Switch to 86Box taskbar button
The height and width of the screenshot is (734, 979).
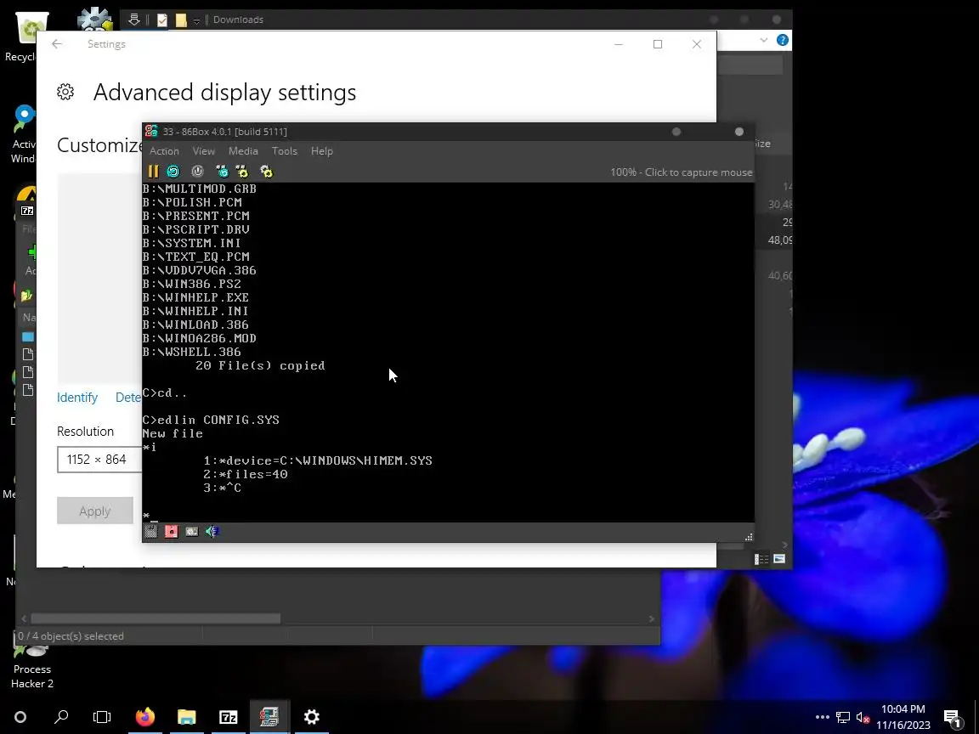(x=269, y=717)
